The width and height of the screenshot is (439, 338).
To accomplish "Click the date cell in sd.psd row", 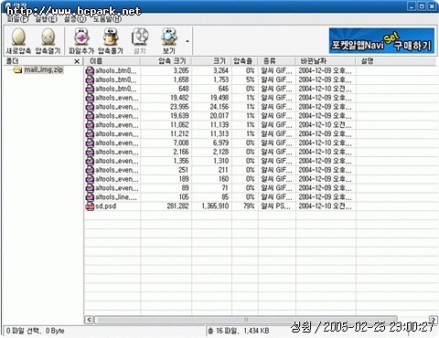I will tap(325, 206).
